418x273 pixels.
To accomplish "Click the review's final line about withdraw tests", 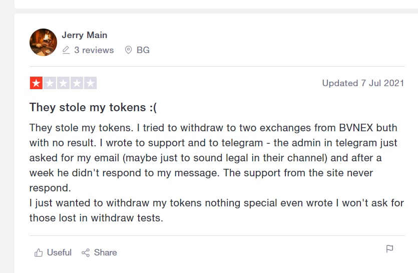I will (x=96, y=218).
